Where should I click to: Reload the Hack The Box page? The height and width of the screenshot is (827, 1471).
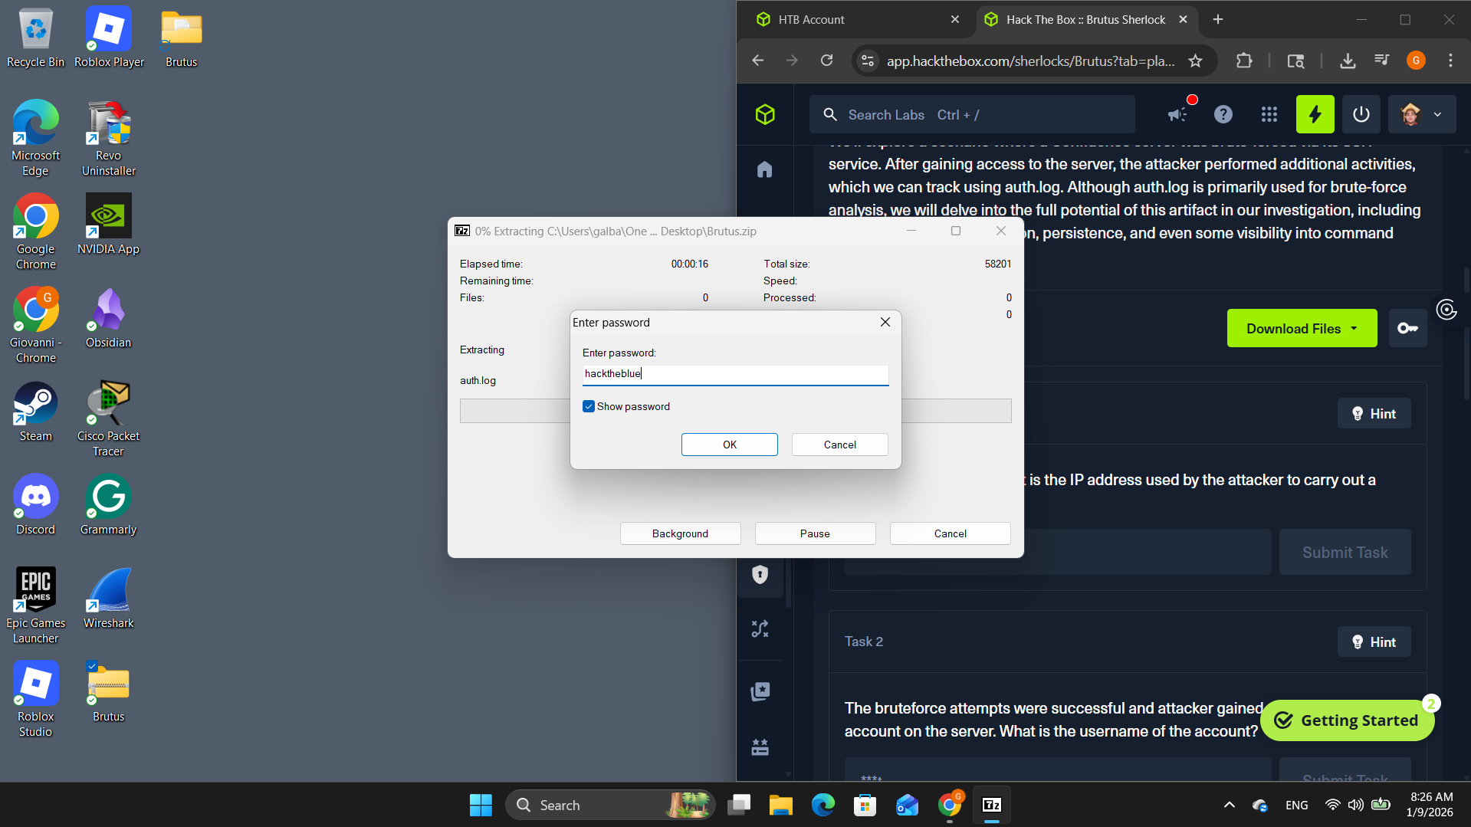(x=826, y=61)
